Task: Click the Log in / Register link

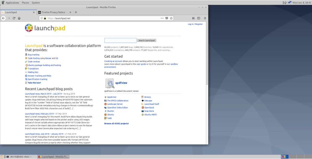Action: 195,24
